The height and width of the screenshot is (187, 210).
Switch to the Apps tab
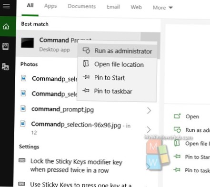(50, 6)
